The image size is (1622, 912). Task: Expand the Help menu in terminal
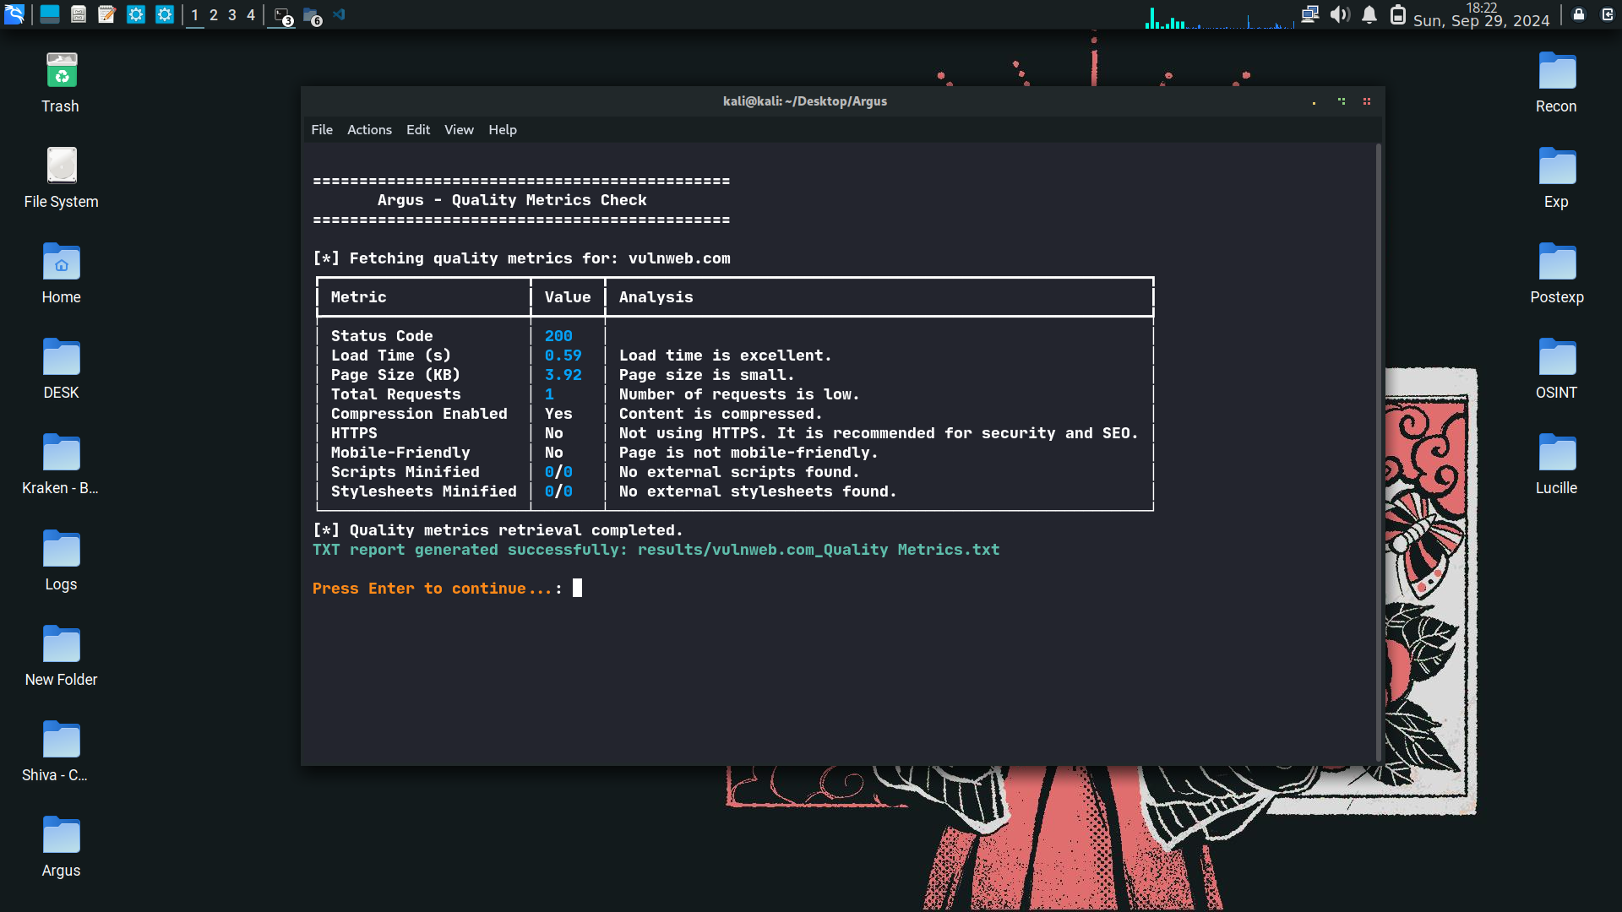click(x=502, y=129)
